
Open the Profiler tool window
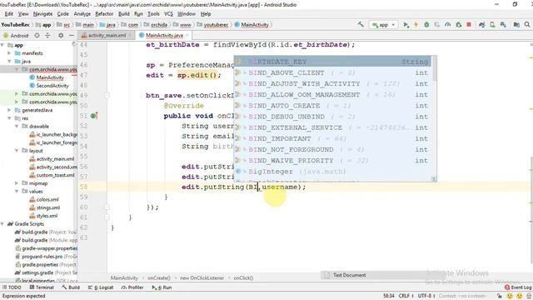click(132, 287)
